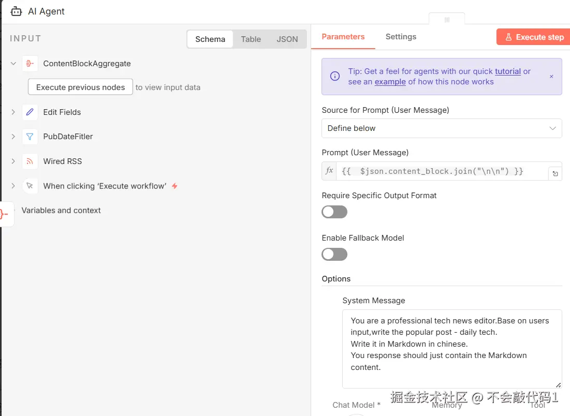Collapse the ContentBlockAggregate input section
The height and width of the screenshot is (416, 570).
click(x=13, y=64)
